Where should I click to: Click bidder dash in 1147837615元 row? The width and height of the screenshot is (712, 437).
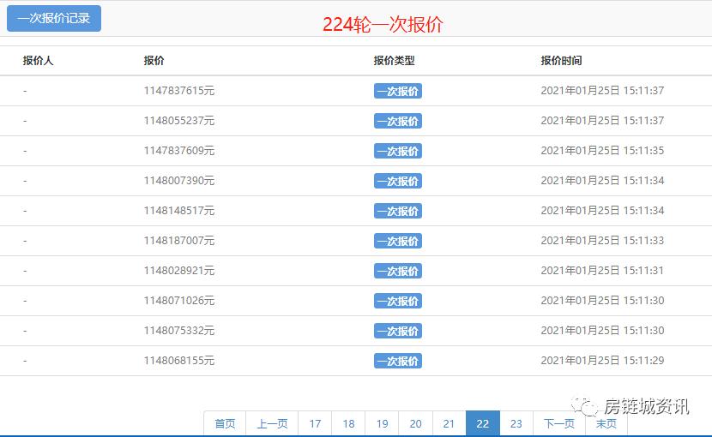point(25,91)
